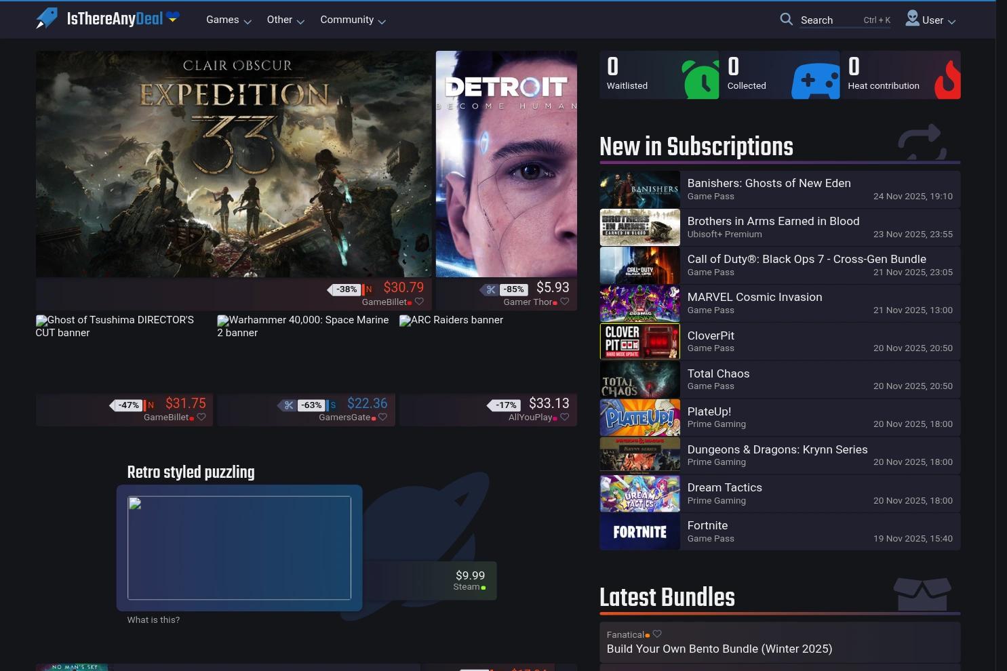Click the Banishers: Ghosts of New Eden thumbnail

[639, 189]
